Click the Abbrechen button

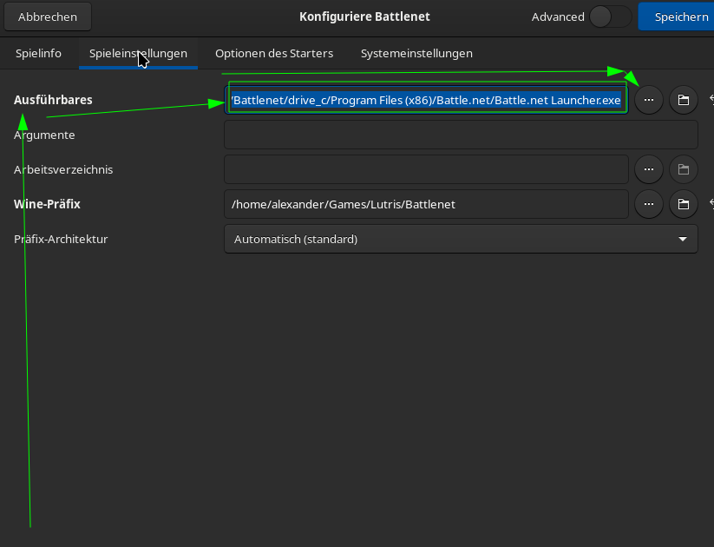pyautogui.click(x=47, y=16)
